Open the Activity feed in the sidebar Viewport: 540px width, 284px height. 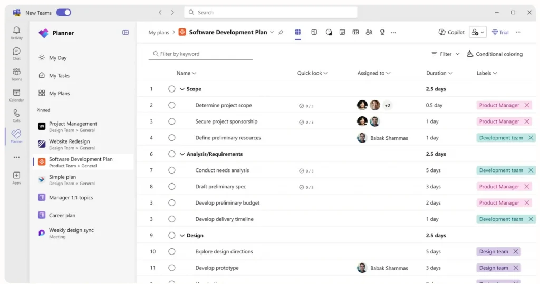pyautogui.click(x=16, y=33)
